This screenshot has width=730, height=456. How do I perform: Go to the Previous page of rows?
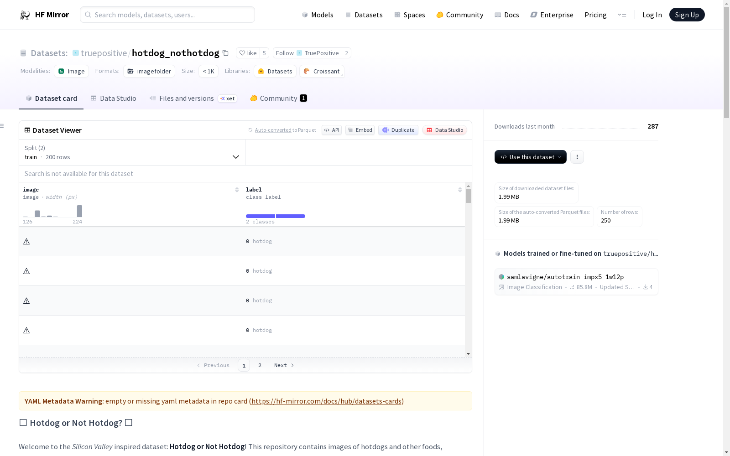click(x=213, y=365)
